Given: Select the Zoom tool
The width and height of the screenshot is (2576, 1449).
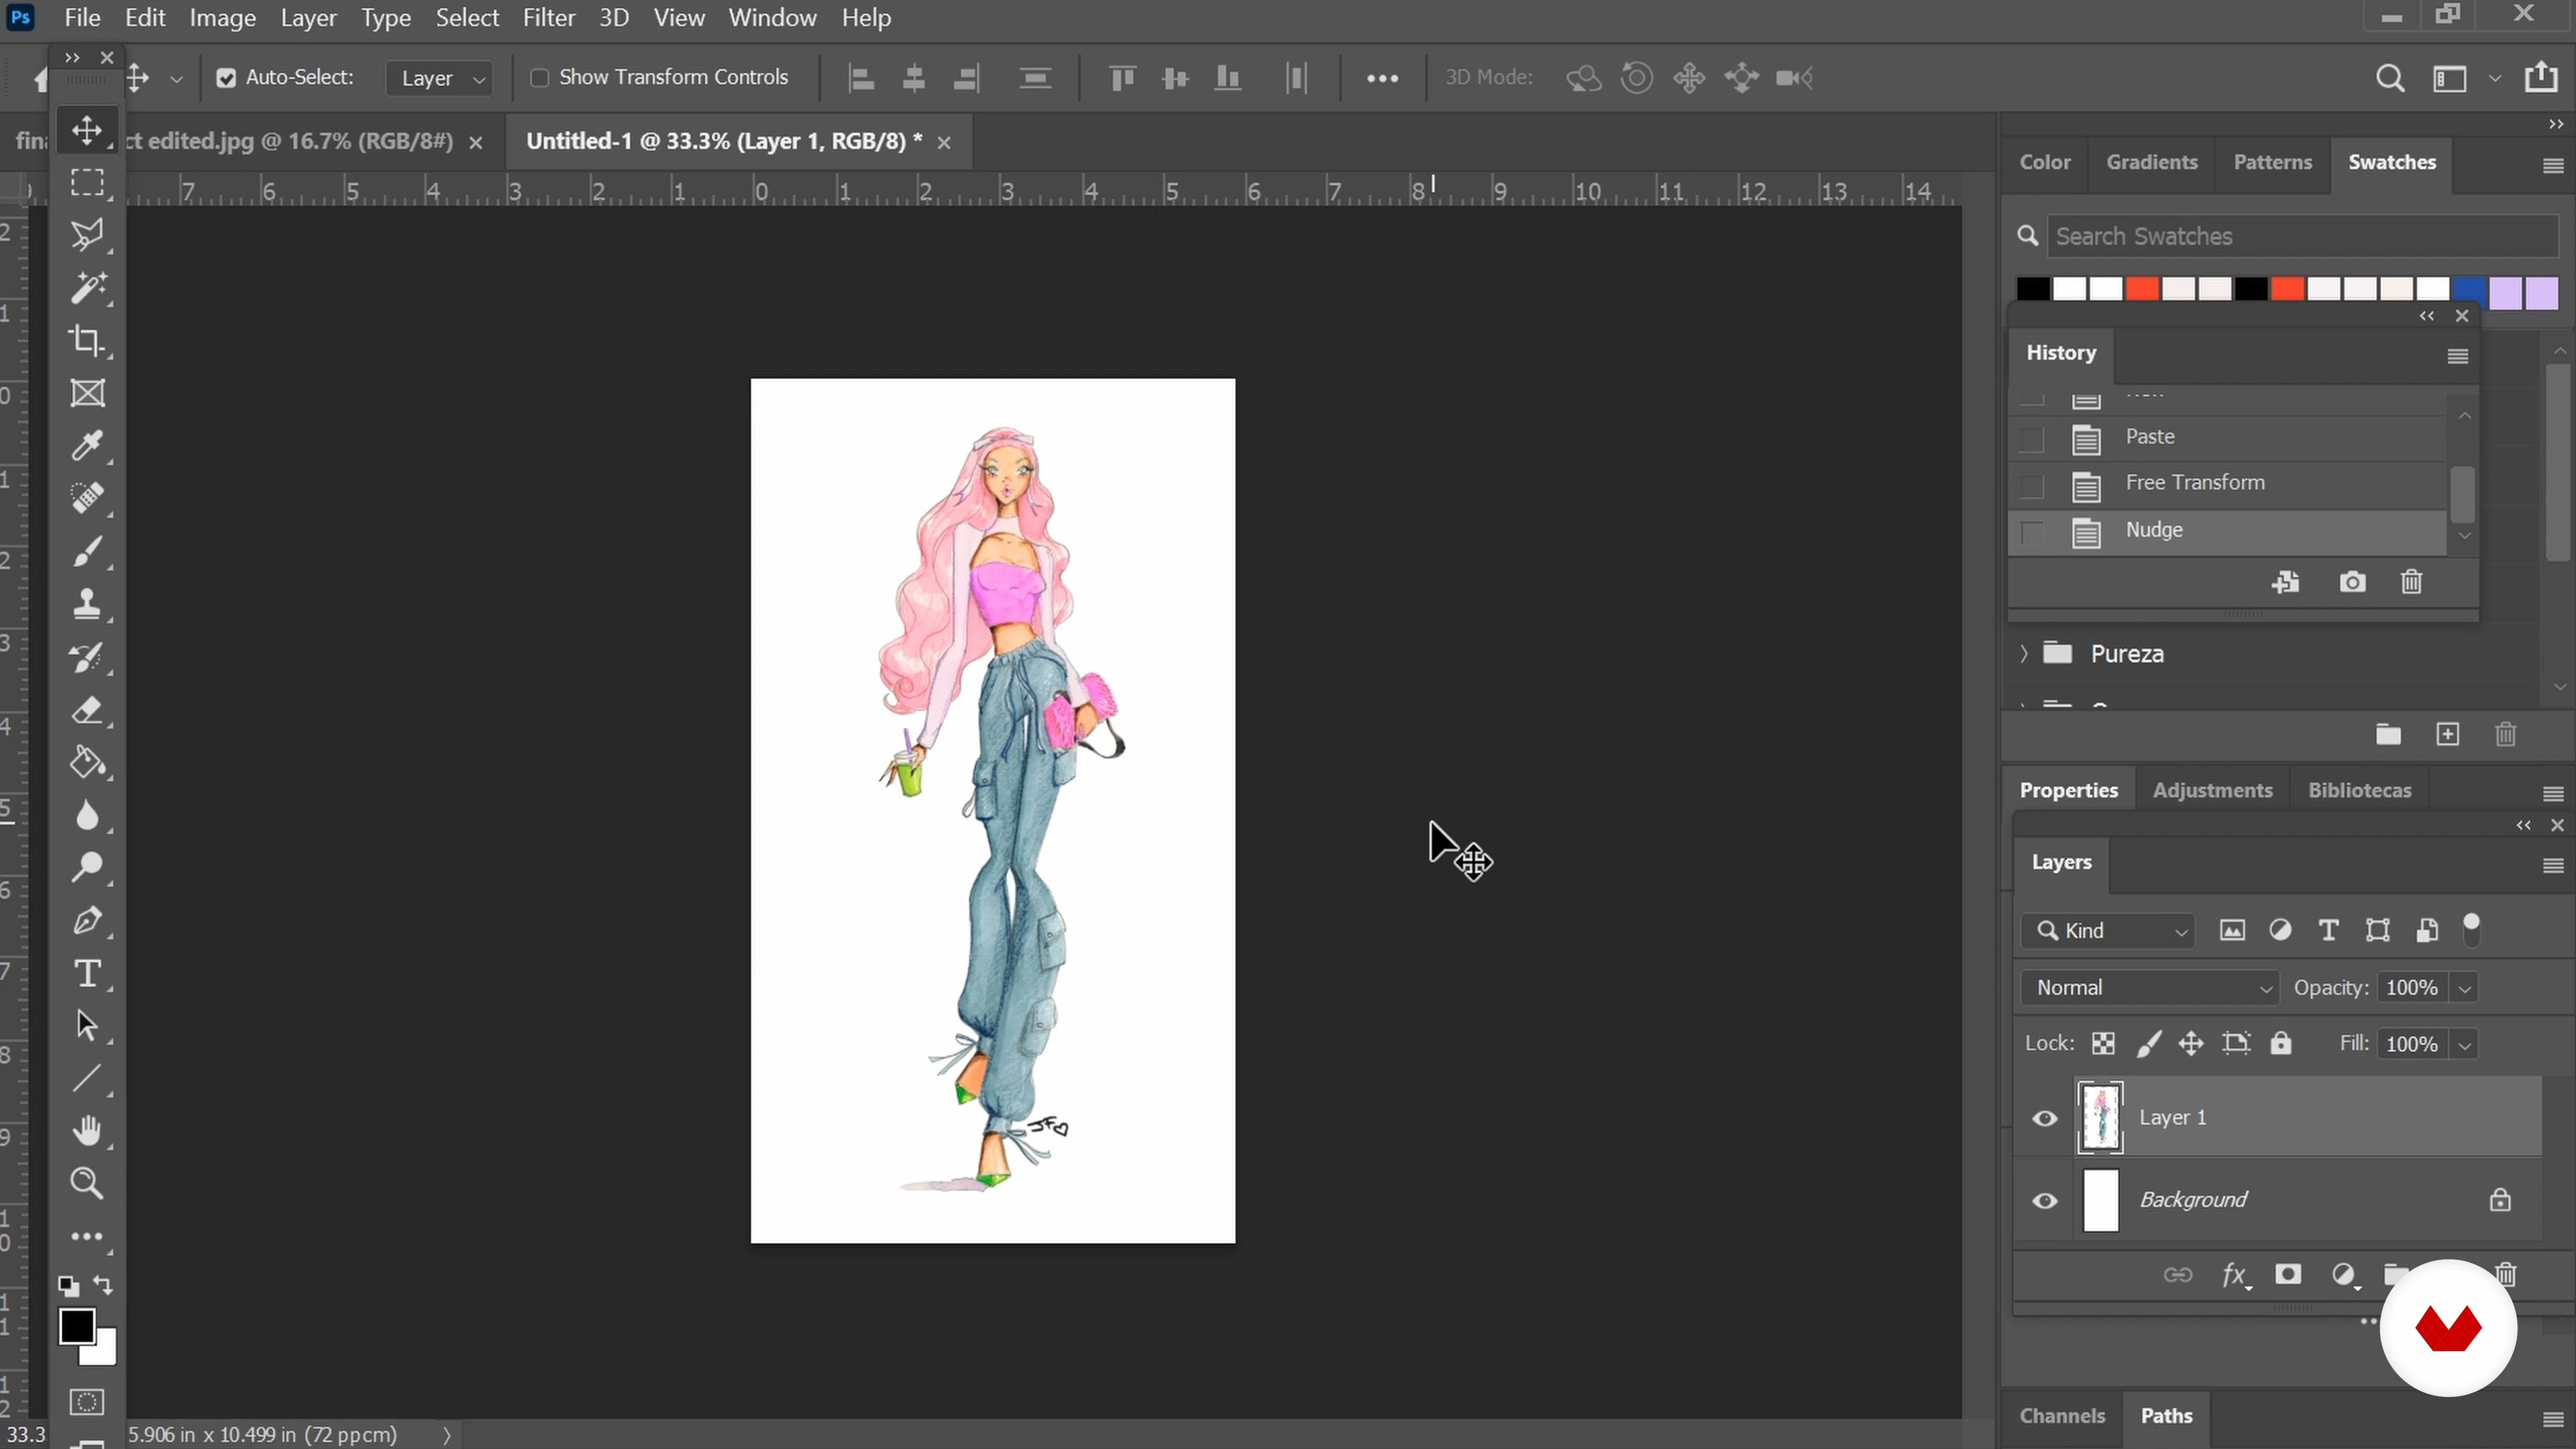Looking at the screenshot, I should [87, 1183].
